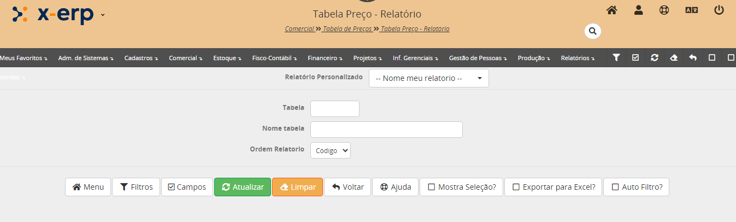Click the Nome tabela input field
The height and width of the screenshot is (222, 736).
click(x=386, y=130)
